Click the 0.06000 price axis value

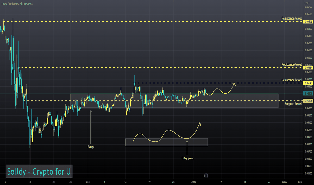click(x=308, y=58)
